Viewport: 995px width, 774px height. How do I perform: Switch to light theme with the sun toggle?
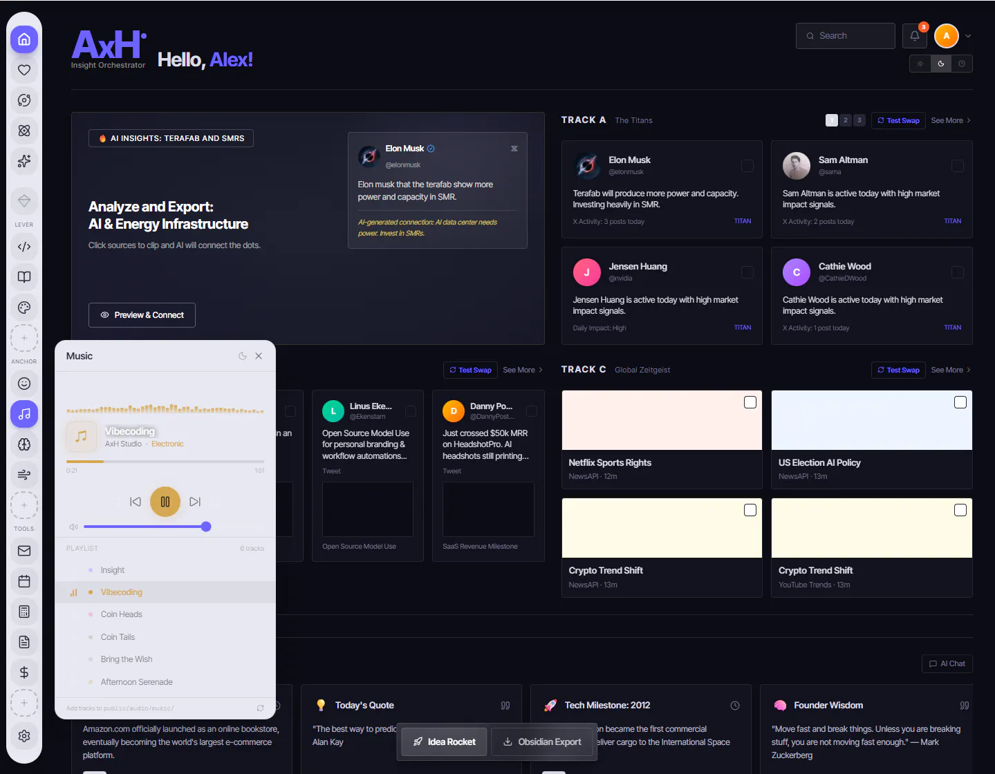pos(920,64)
